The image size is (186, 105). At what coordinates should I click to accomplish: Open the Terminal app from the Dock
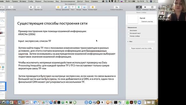coord(116,102)
